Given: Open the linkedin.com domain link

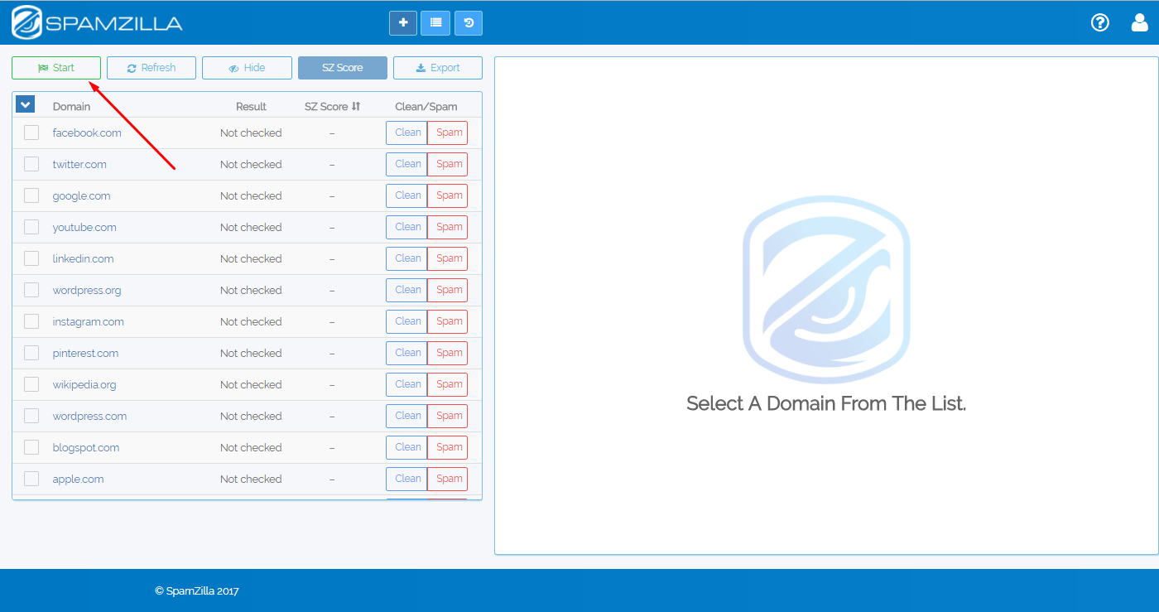Looking at the screenshot, I should (x=83, y=258).
